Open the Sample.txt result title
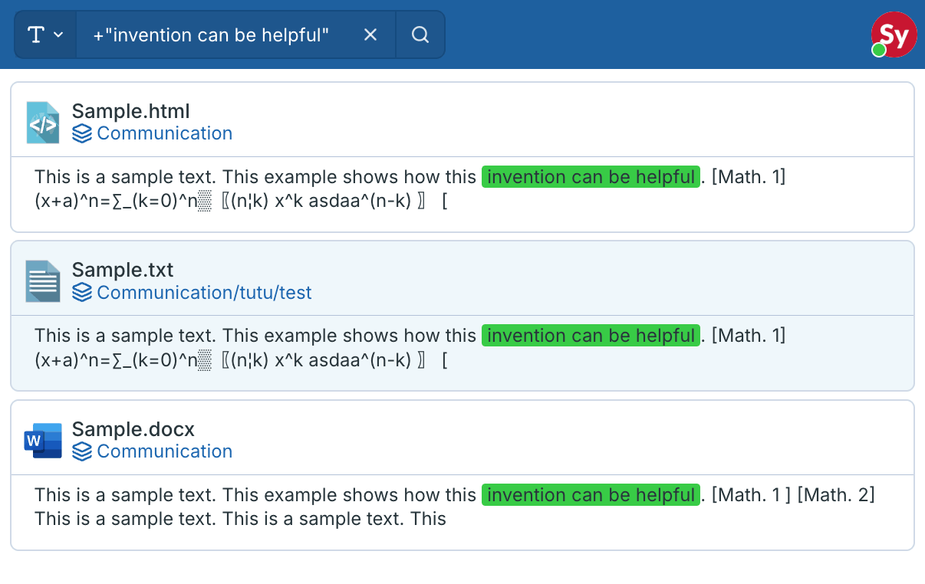The image size is (925, 584). coord(123,270)
